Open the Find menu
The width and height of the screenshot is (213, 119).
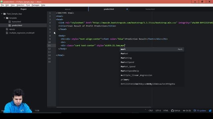coord(28,5)
